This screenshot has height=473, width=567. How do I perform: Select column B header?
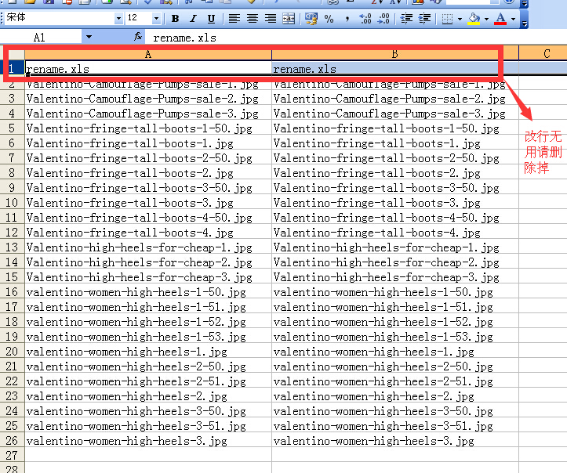coord(395,54)
